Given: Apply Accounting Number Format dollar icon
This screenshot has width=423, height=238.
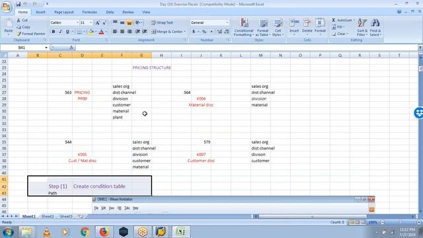Looking at the screenshot, I should point(194,32).
